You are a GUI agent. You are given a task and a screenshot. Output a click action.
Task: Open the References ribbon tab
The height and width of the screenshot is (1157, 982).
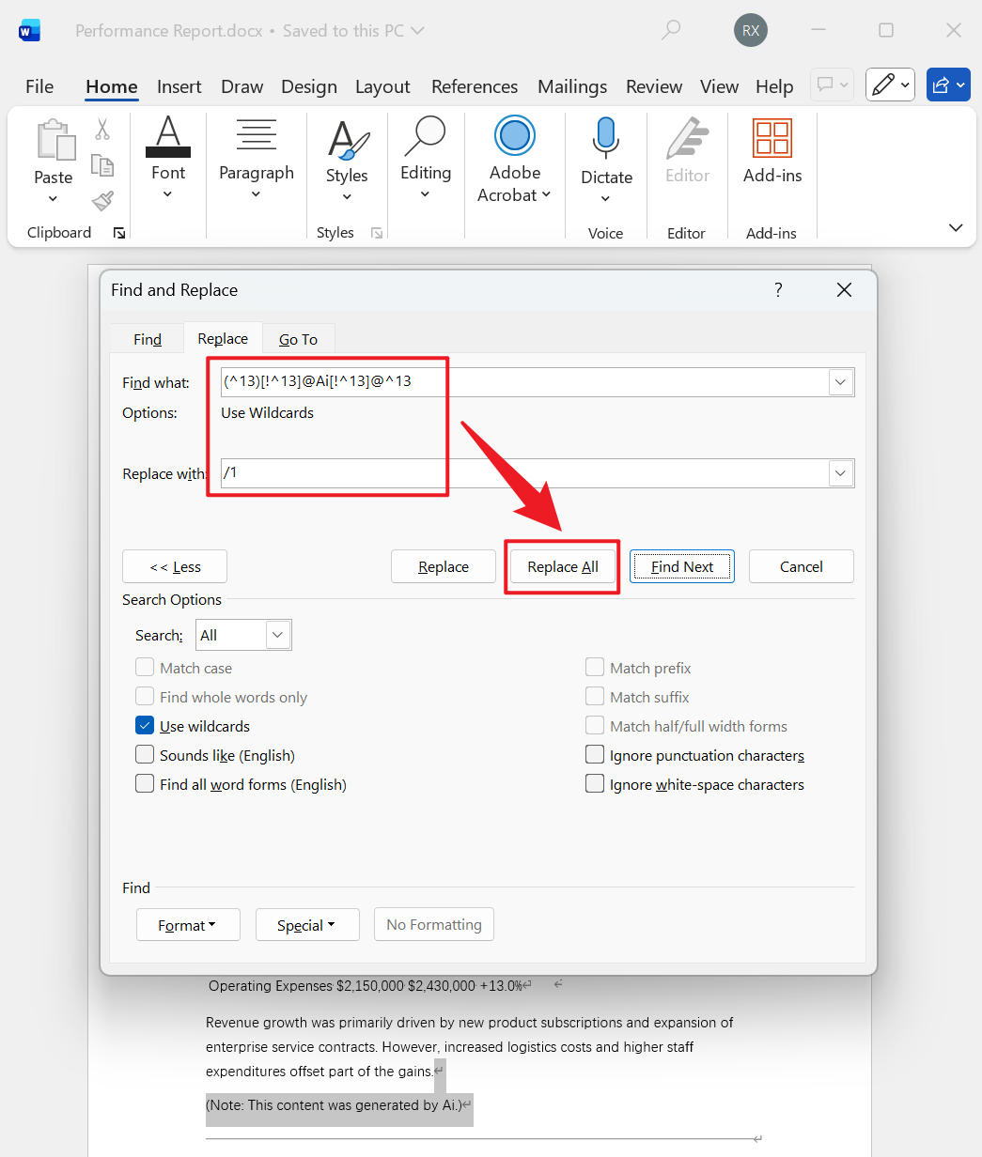pyautogui.click(x=475, y=86)
